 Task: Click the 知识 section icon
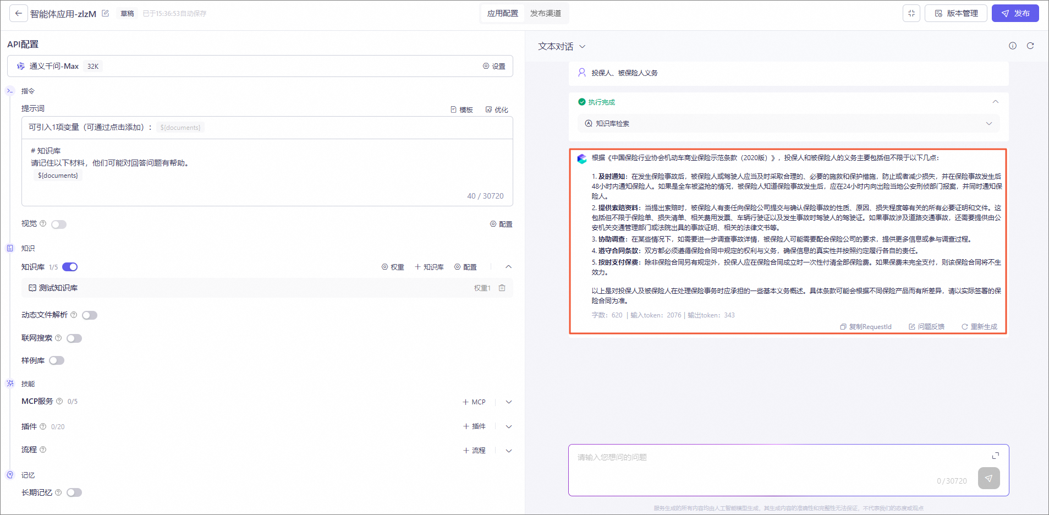[10, 248]
